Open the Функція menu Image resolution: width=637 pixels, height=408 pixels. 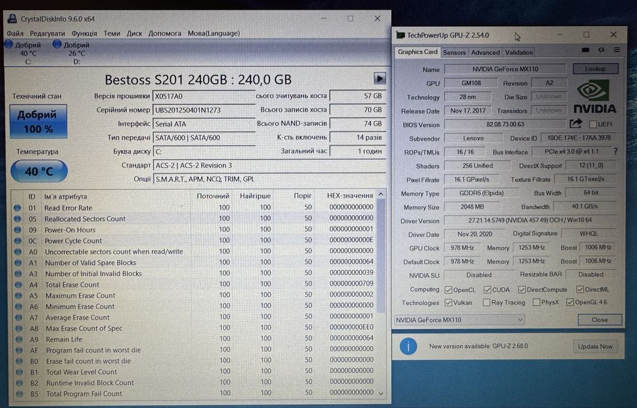[84, 33]
